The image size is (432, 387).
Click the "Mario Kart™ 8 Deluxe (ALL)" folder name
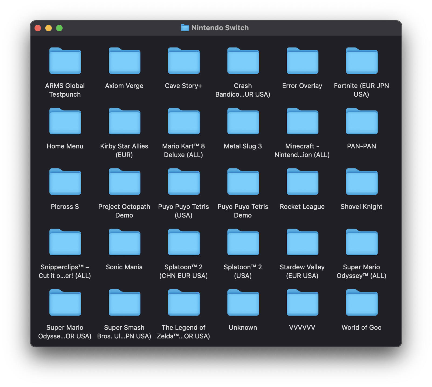pyautogui.click(x=184, y=151)
